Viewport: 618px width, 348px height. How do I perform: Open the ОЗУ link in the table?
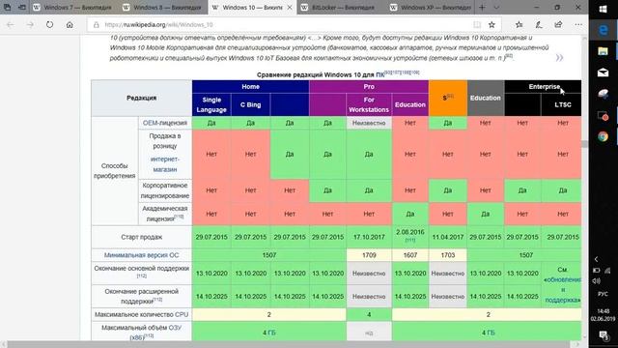coord(175,328)
